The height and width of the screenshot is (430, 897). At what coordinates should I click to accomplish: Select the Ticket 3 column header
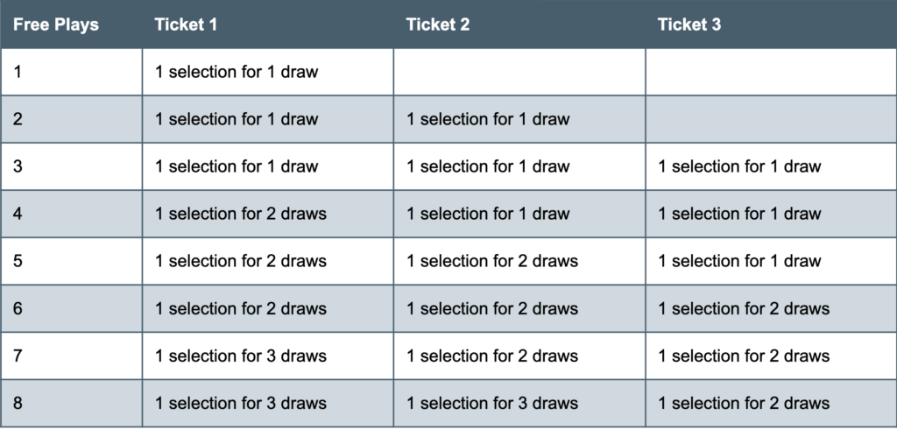click(x=771, y=25)
